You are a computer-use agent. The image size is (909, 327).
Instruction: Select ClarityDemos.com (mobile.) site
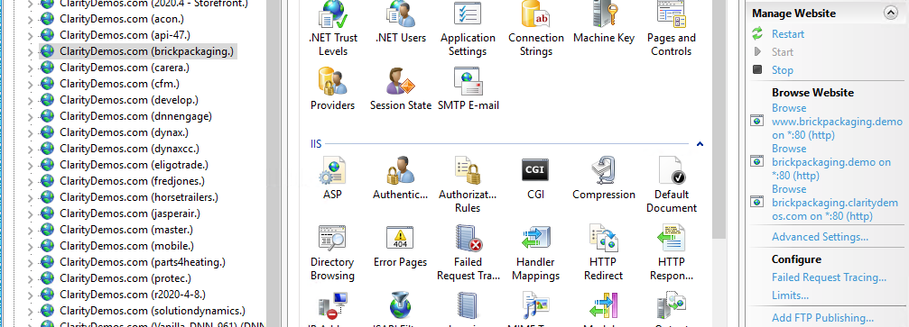pyautogui.click(x=126, y=245)
